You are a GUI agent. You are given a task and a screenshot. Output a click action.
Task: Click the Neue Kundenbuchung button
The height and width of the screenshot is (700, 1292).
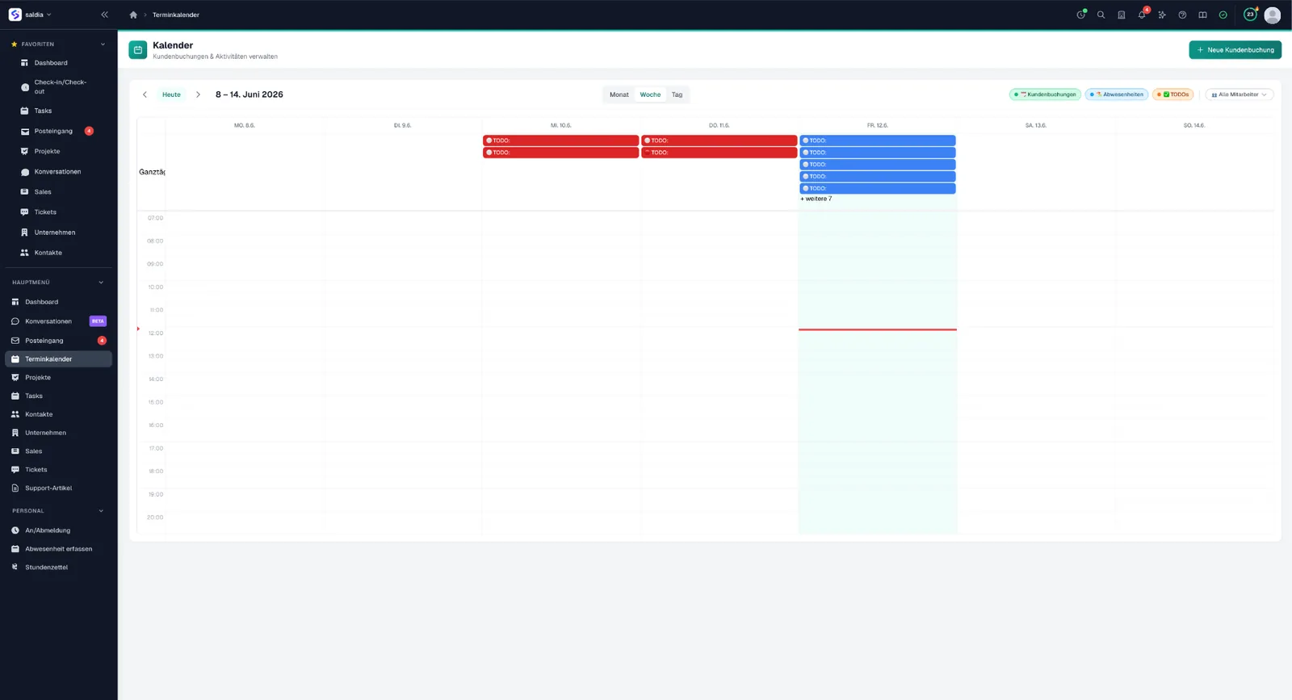pos(1235,50)
